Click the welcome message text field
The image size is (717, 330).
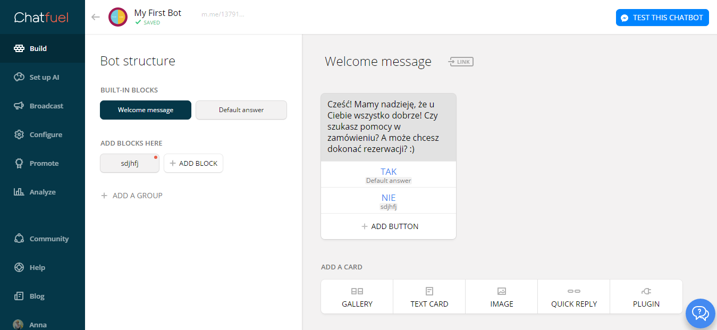(x=389, y=127)
